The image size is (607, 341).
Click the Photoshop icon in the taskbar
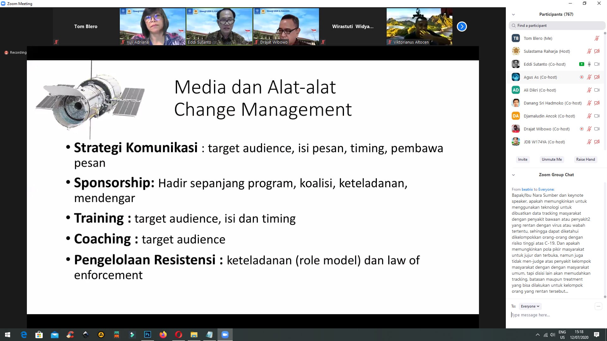(147, 334)
